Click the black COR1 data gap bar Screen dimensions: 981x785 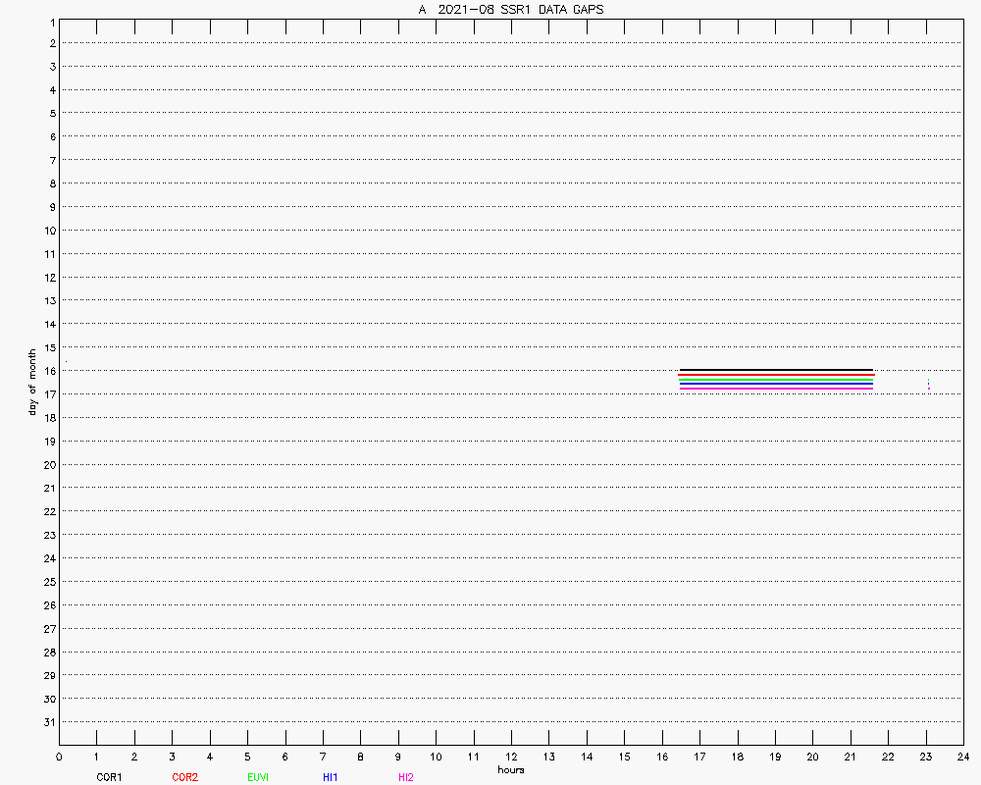pos(775,370)
